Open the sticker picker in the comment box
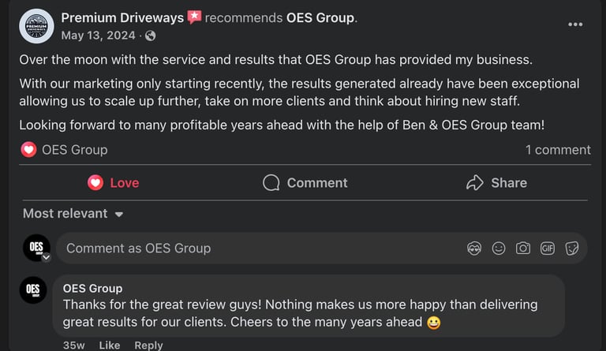This screenshot has height=351, width=606. coord(572,248)
